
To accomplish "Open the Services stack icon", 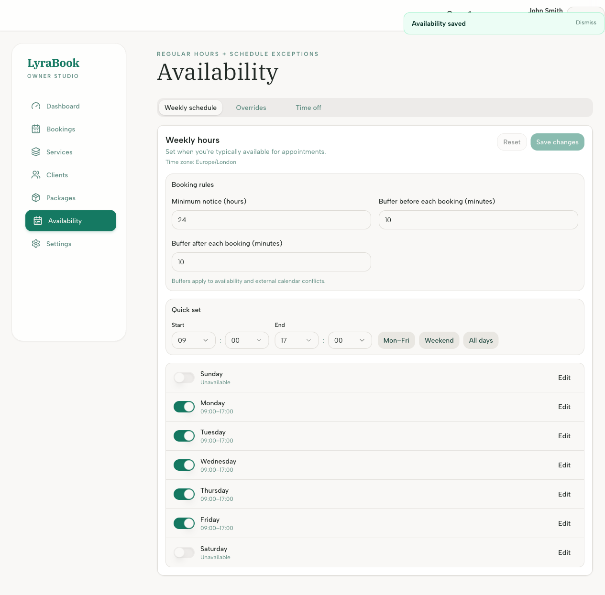I will (x=36, y=152).
